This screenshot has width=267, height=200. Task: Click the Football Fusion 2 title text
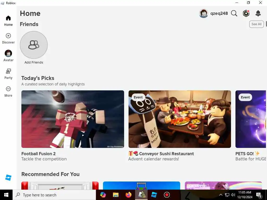point(39,154)
